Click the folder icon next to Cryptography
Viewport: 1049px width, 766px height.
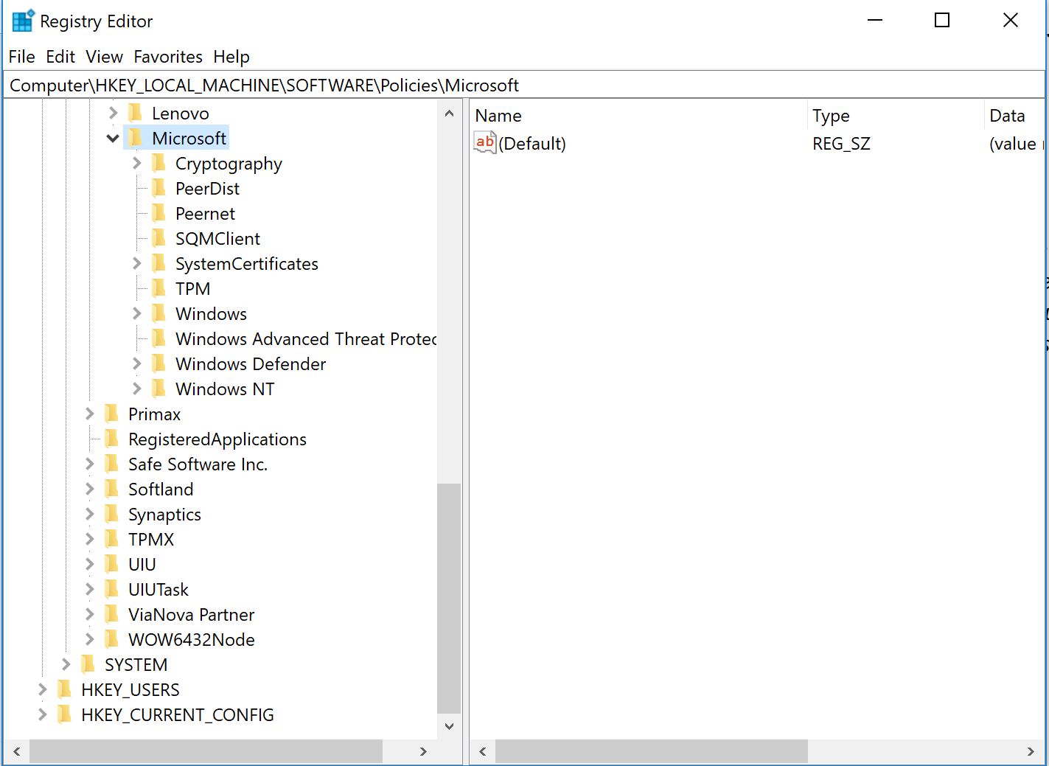point(158,163)
